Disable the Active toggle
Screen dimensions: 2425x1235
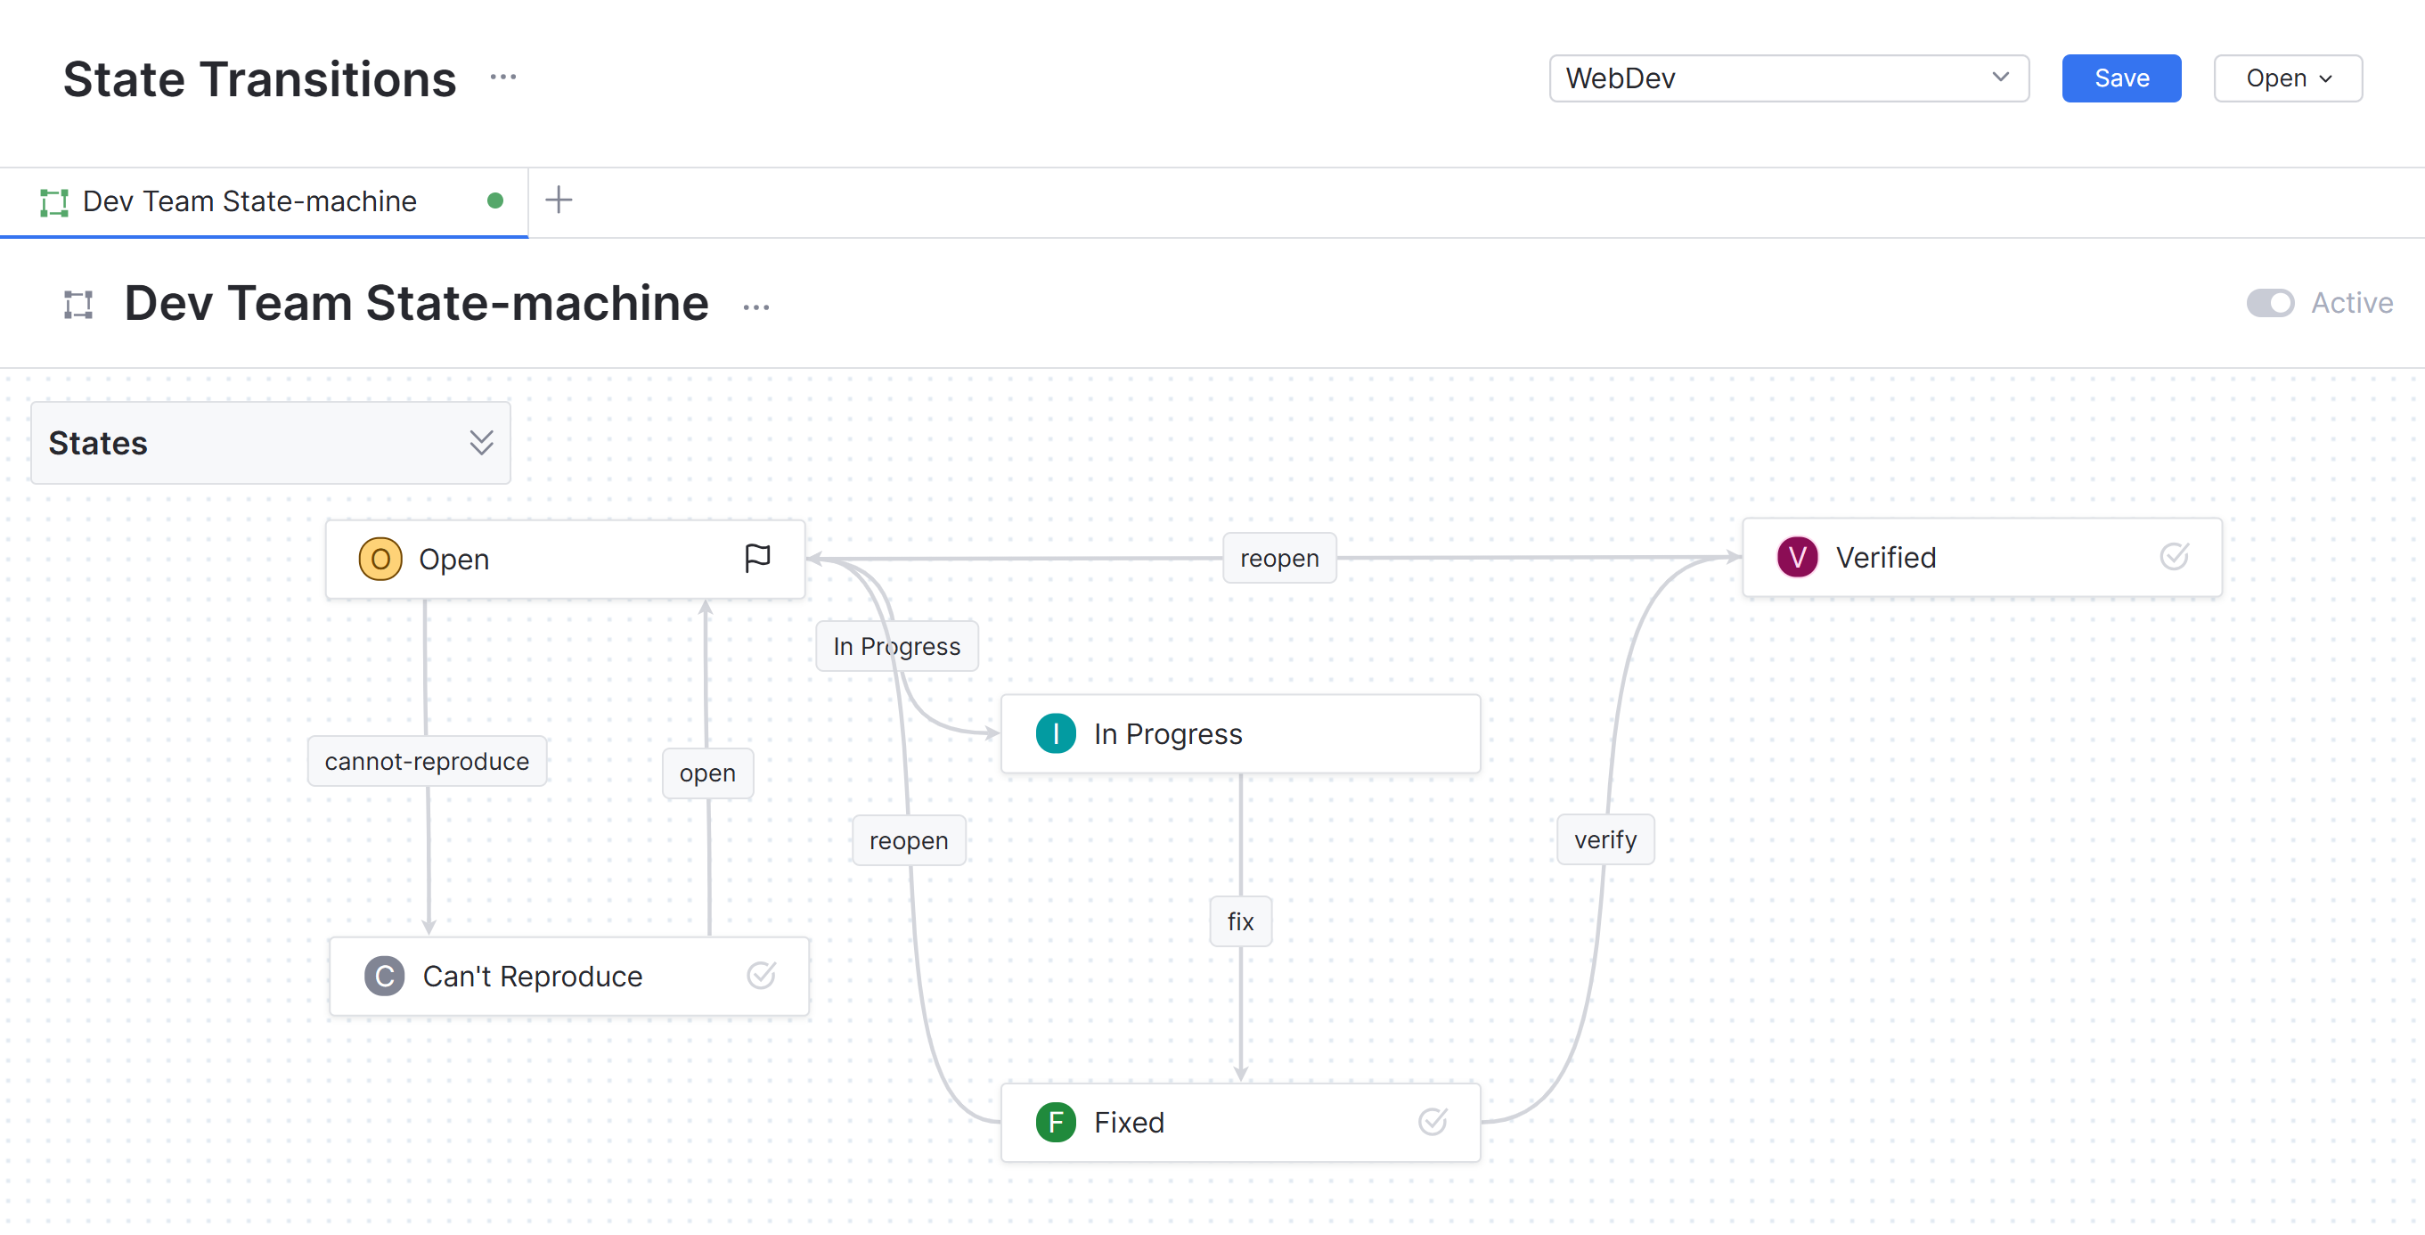click(2271, 303)
